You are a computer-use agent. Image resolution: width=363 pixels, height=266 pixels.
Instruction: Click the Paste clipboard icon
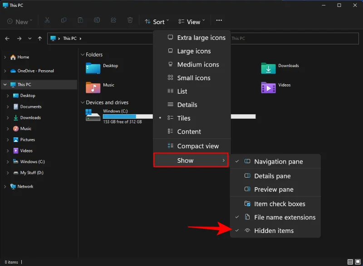coord(80,21)
